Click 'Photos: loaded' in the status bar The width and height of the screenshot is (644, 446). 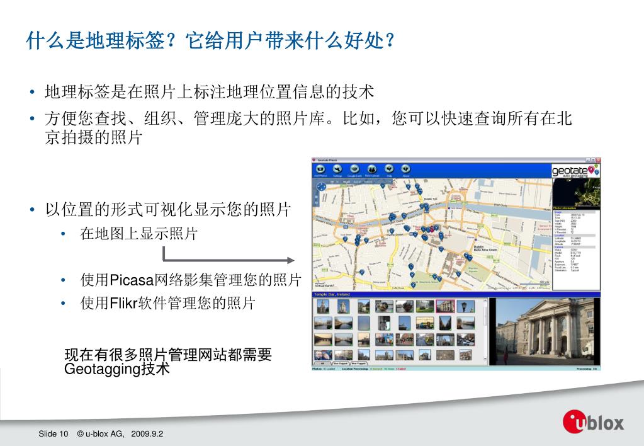(324, 369)
